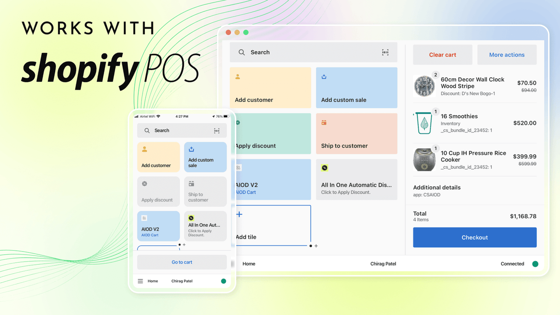
Task: Toggle the Connected status indicator
Action: pyautogui.click(x=535, y=264)
